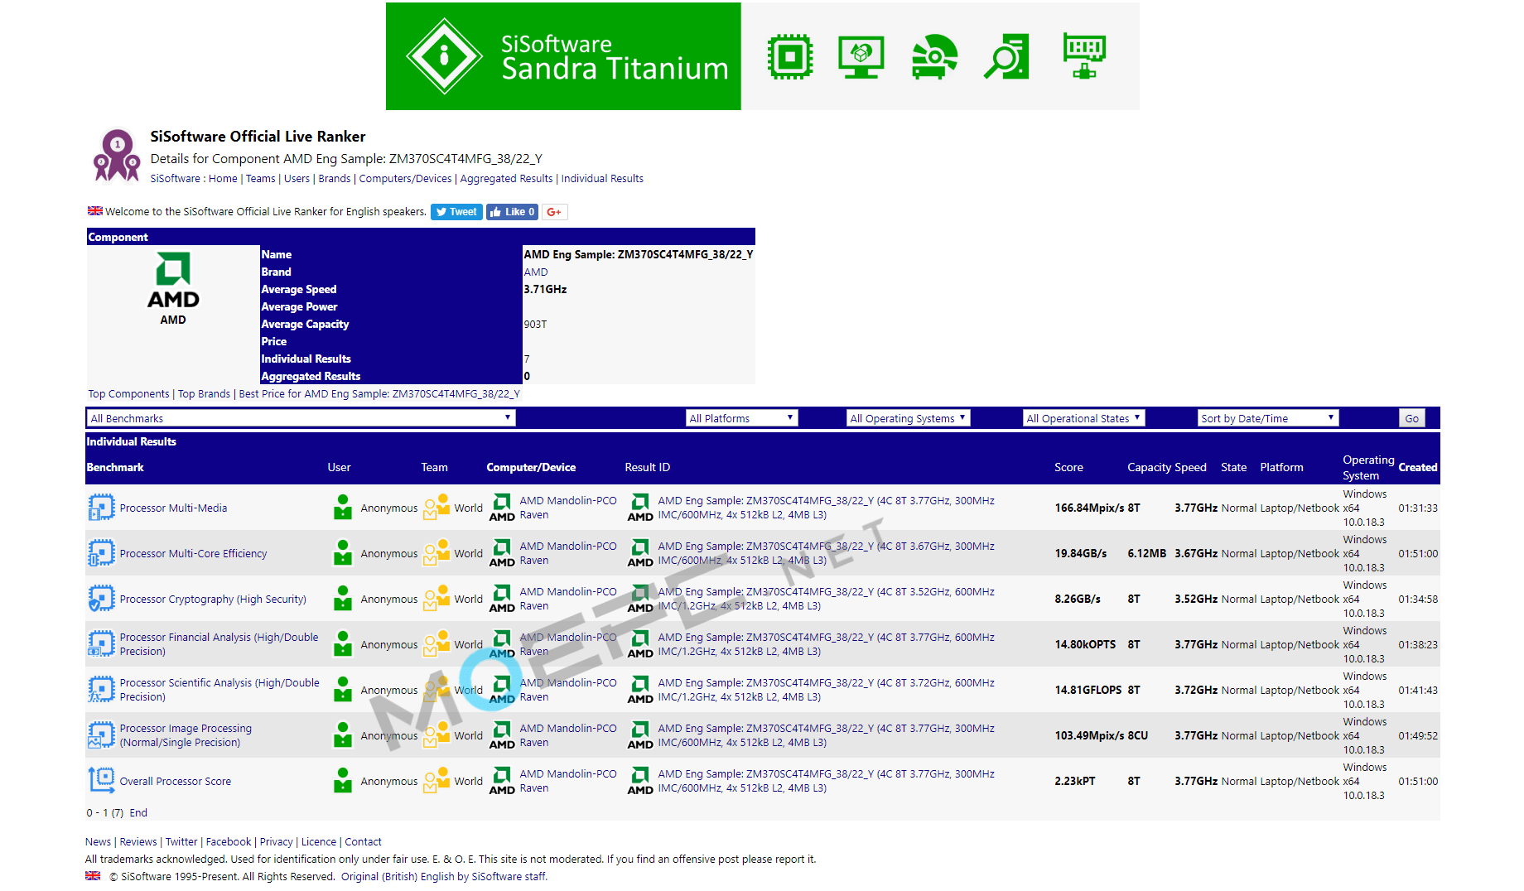The image size is (1524, 891).
Task: Click the SiSoftware Sandra Titanium diamond logo
Action: tap(445, 56)
